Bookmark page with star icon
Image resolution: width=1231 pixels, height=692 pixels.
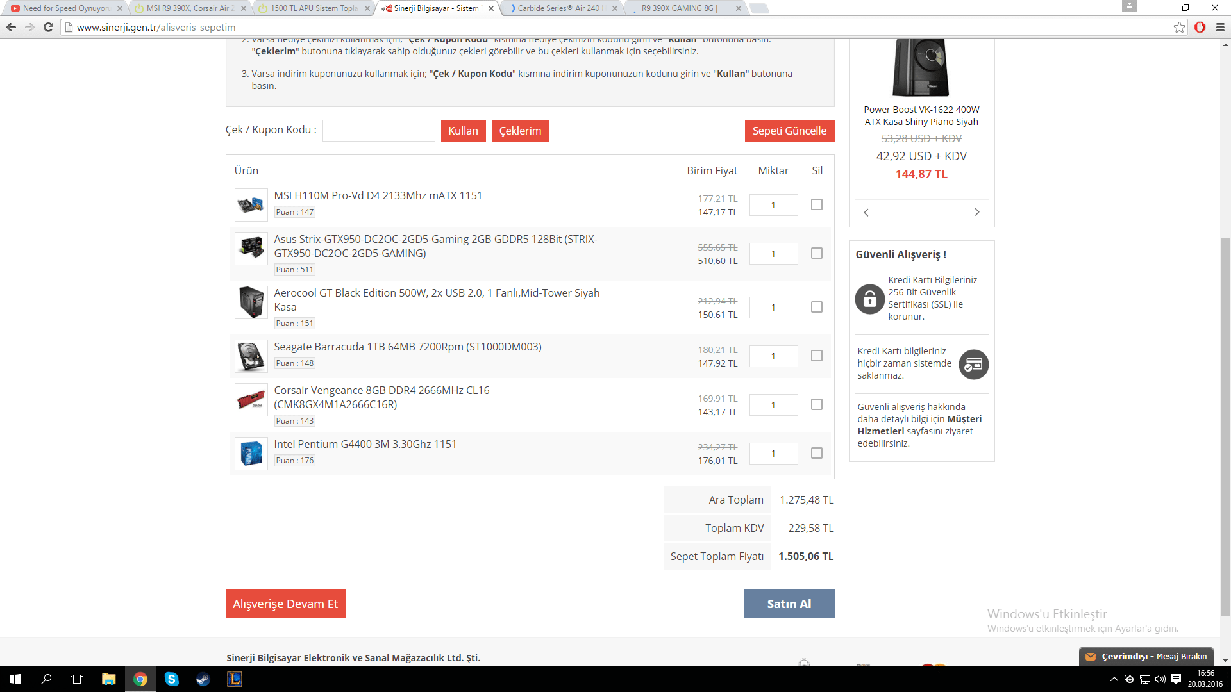1179,27
